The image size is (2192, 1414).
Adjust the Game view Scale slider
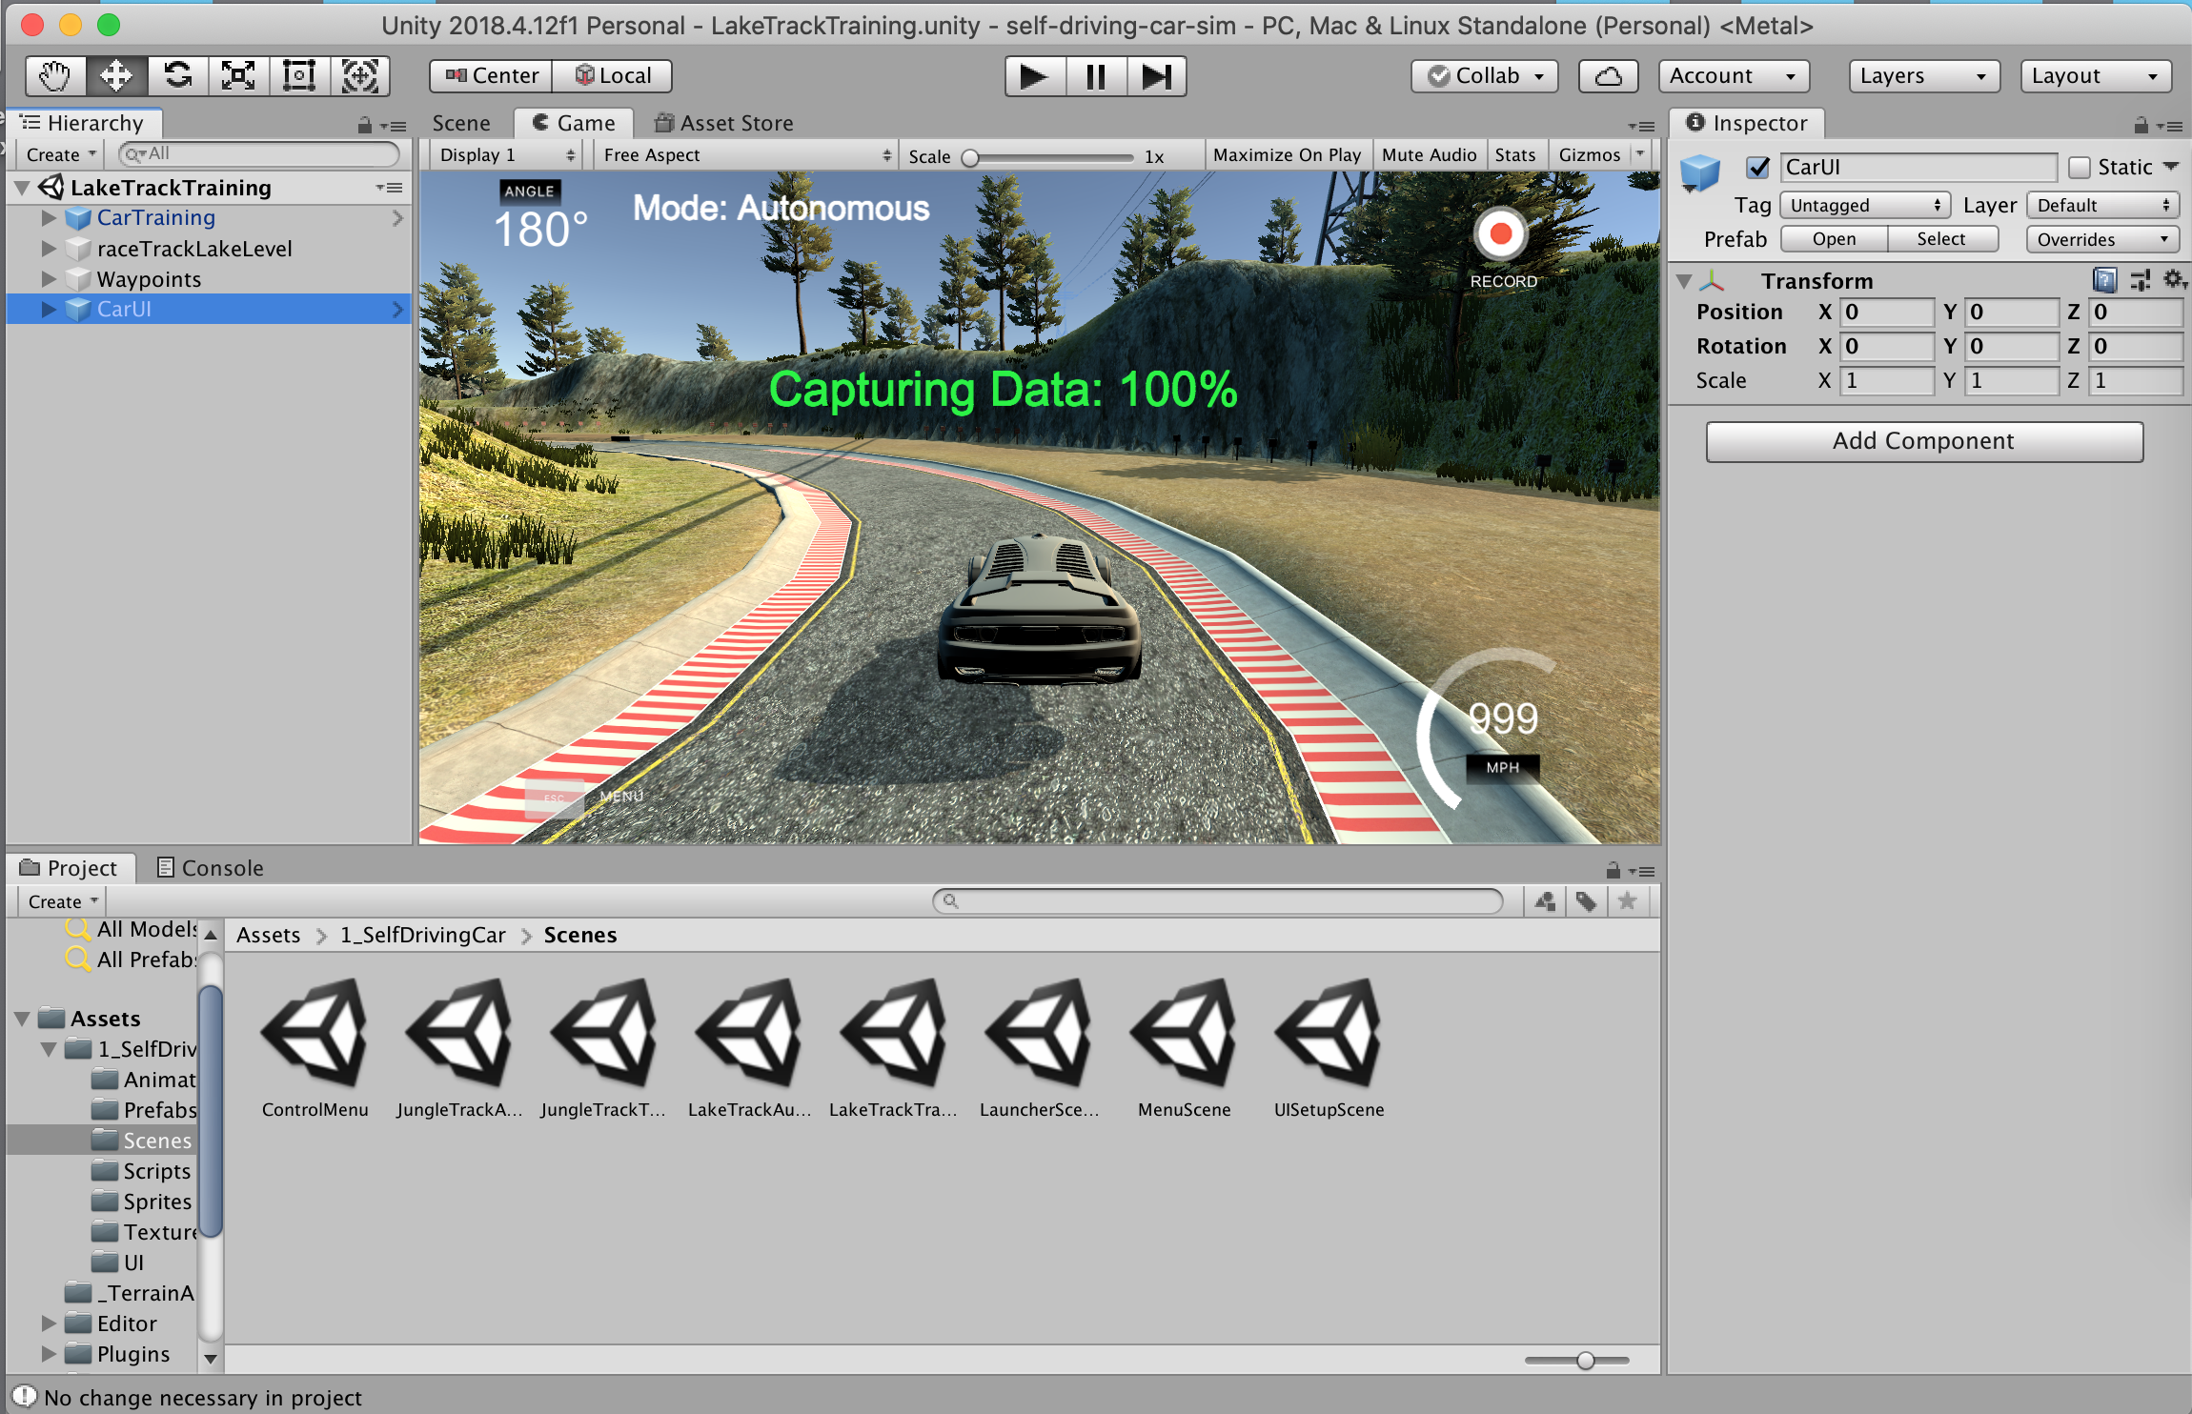pos(970,157)
